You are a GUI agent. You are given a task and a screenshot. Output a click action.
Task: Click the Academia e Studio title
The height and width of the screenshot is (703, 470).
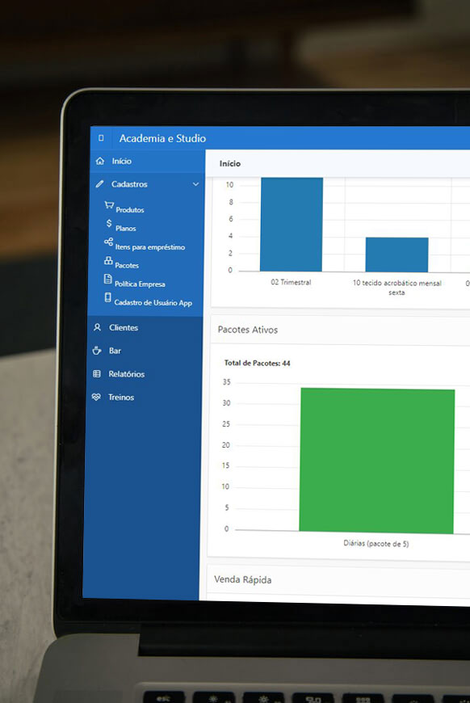(x=162, y=138)
